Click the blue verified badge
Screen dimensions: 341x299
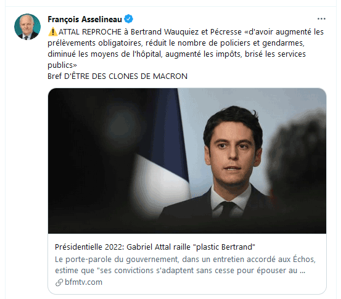128,19
